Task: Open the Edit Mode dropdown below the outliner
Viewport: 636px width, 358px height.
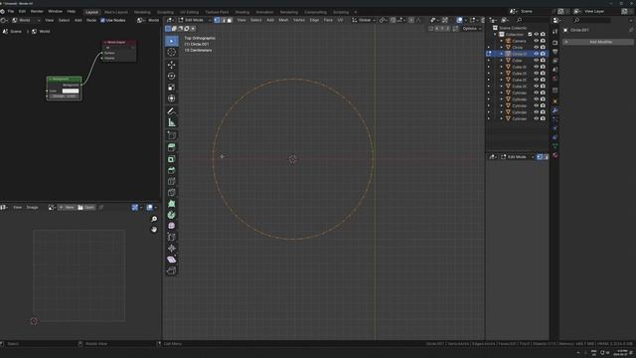Action: pos(518,157)
